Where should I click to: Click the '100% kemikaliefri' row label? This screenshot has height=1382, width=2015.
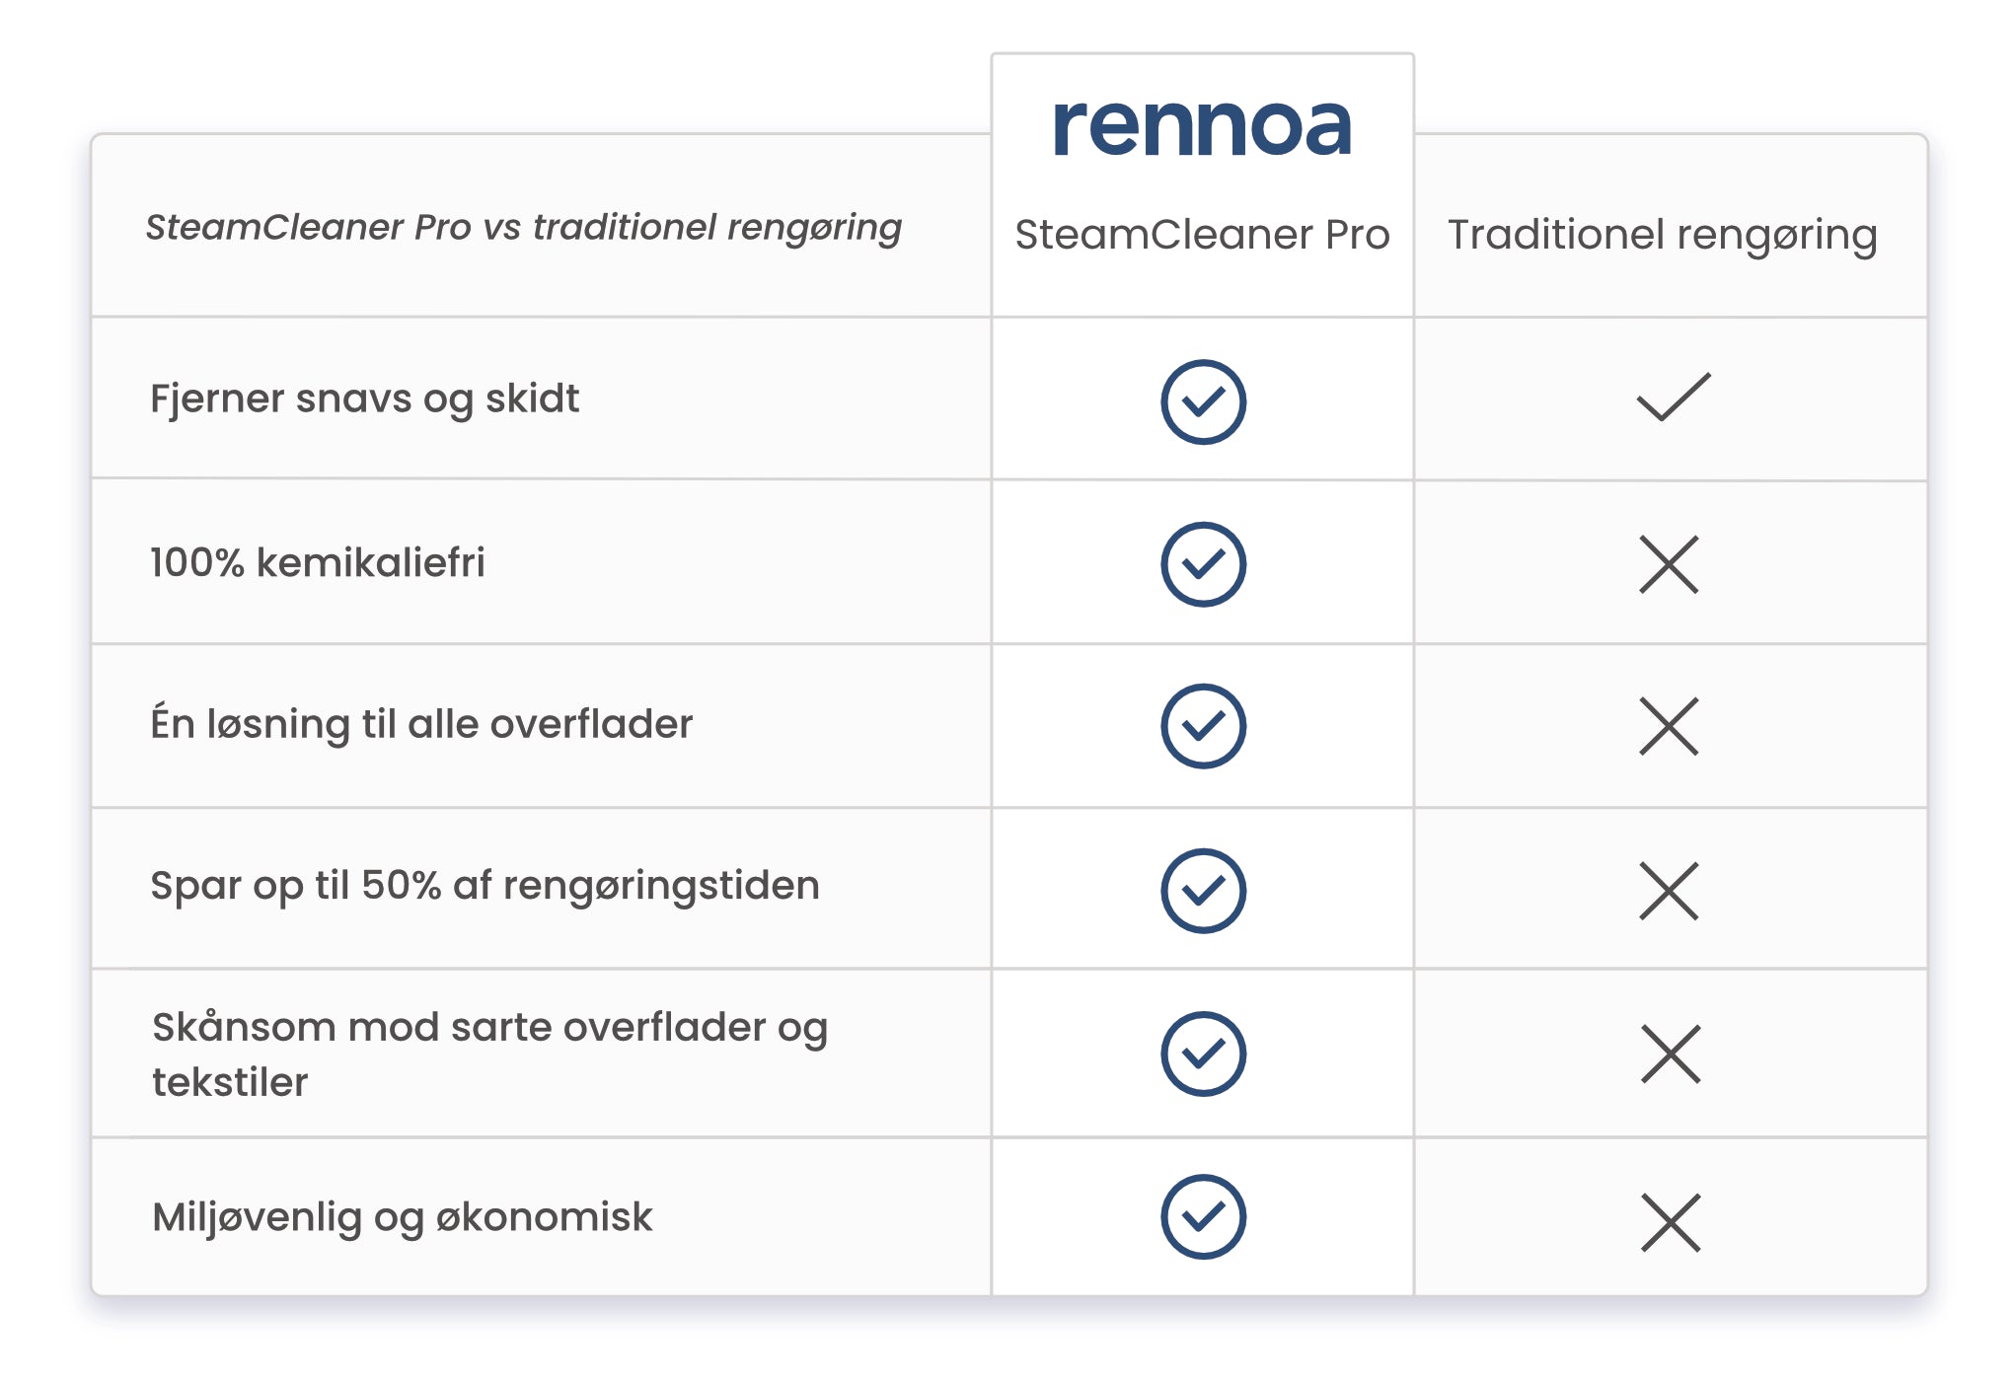(x=317, y=562)
